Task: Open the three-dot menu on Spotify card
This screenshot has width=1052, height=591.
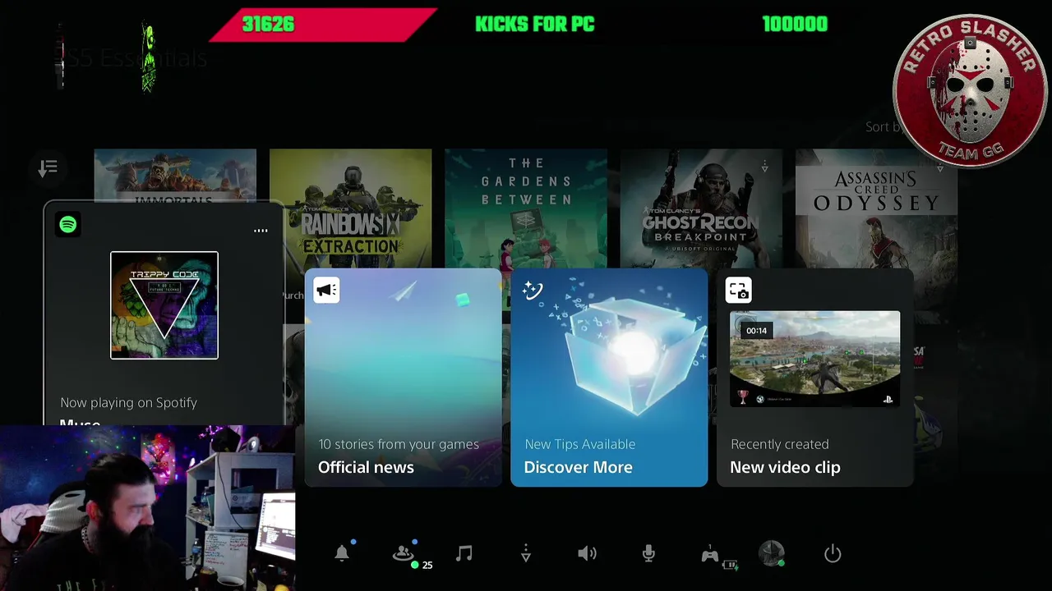Action: (261, 231)
